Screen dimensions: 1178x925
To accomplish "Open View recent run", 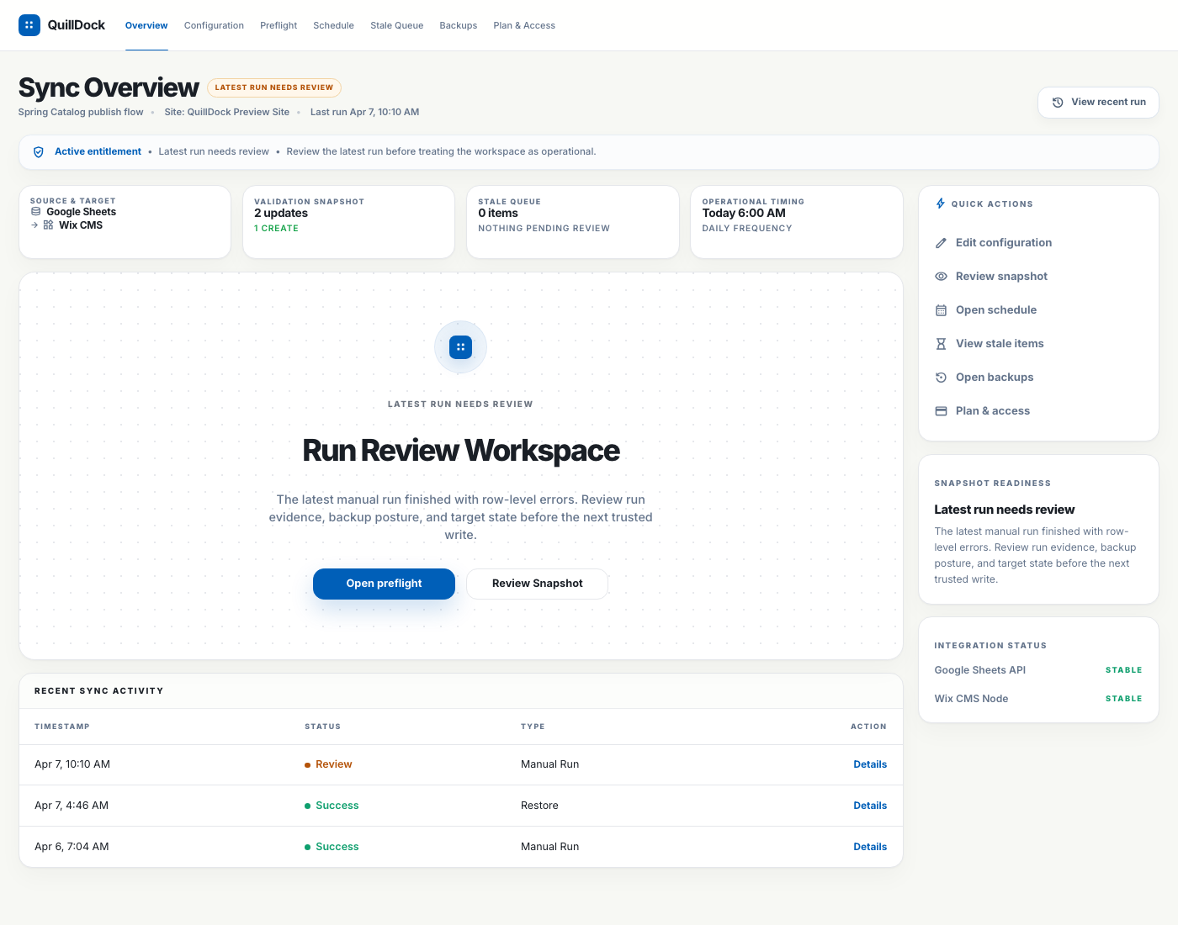I will (1098, 103).
